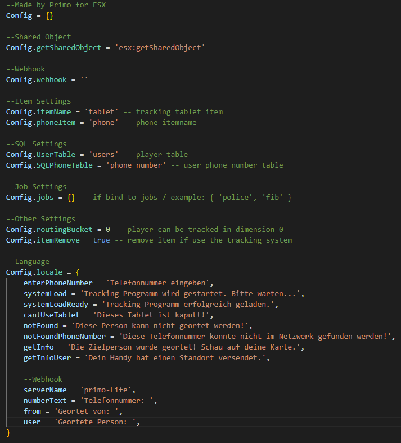Screen dimensions: 401x443
Task: Place cursor on 'Config.webhook' line
Action: 47,80
